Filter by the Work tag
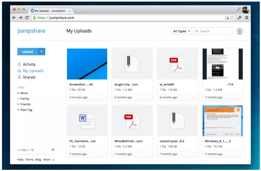 (24, 93)
